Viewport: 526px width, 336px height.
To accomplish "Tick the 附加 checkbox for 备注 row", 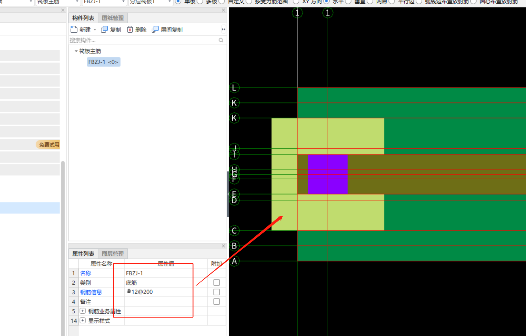I will [x=216, y=302].
